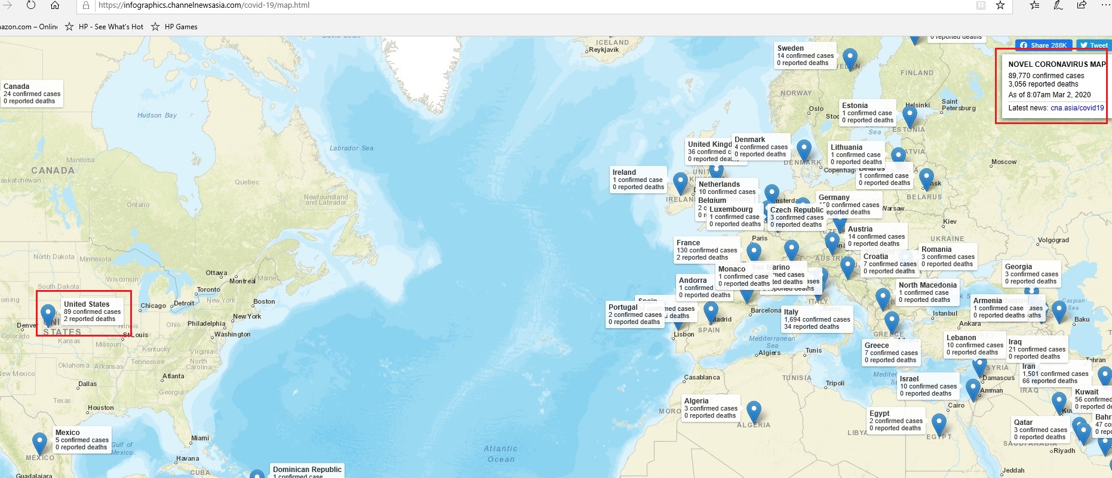Click the padlock site security icon
This screenshot has width=1112, height=478.
point(86,5)
